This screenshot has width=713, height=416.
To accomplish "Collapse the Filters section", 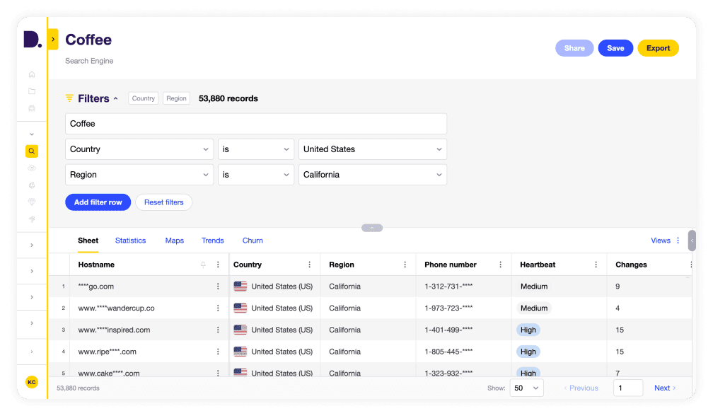I will click(x=116, y=98).
